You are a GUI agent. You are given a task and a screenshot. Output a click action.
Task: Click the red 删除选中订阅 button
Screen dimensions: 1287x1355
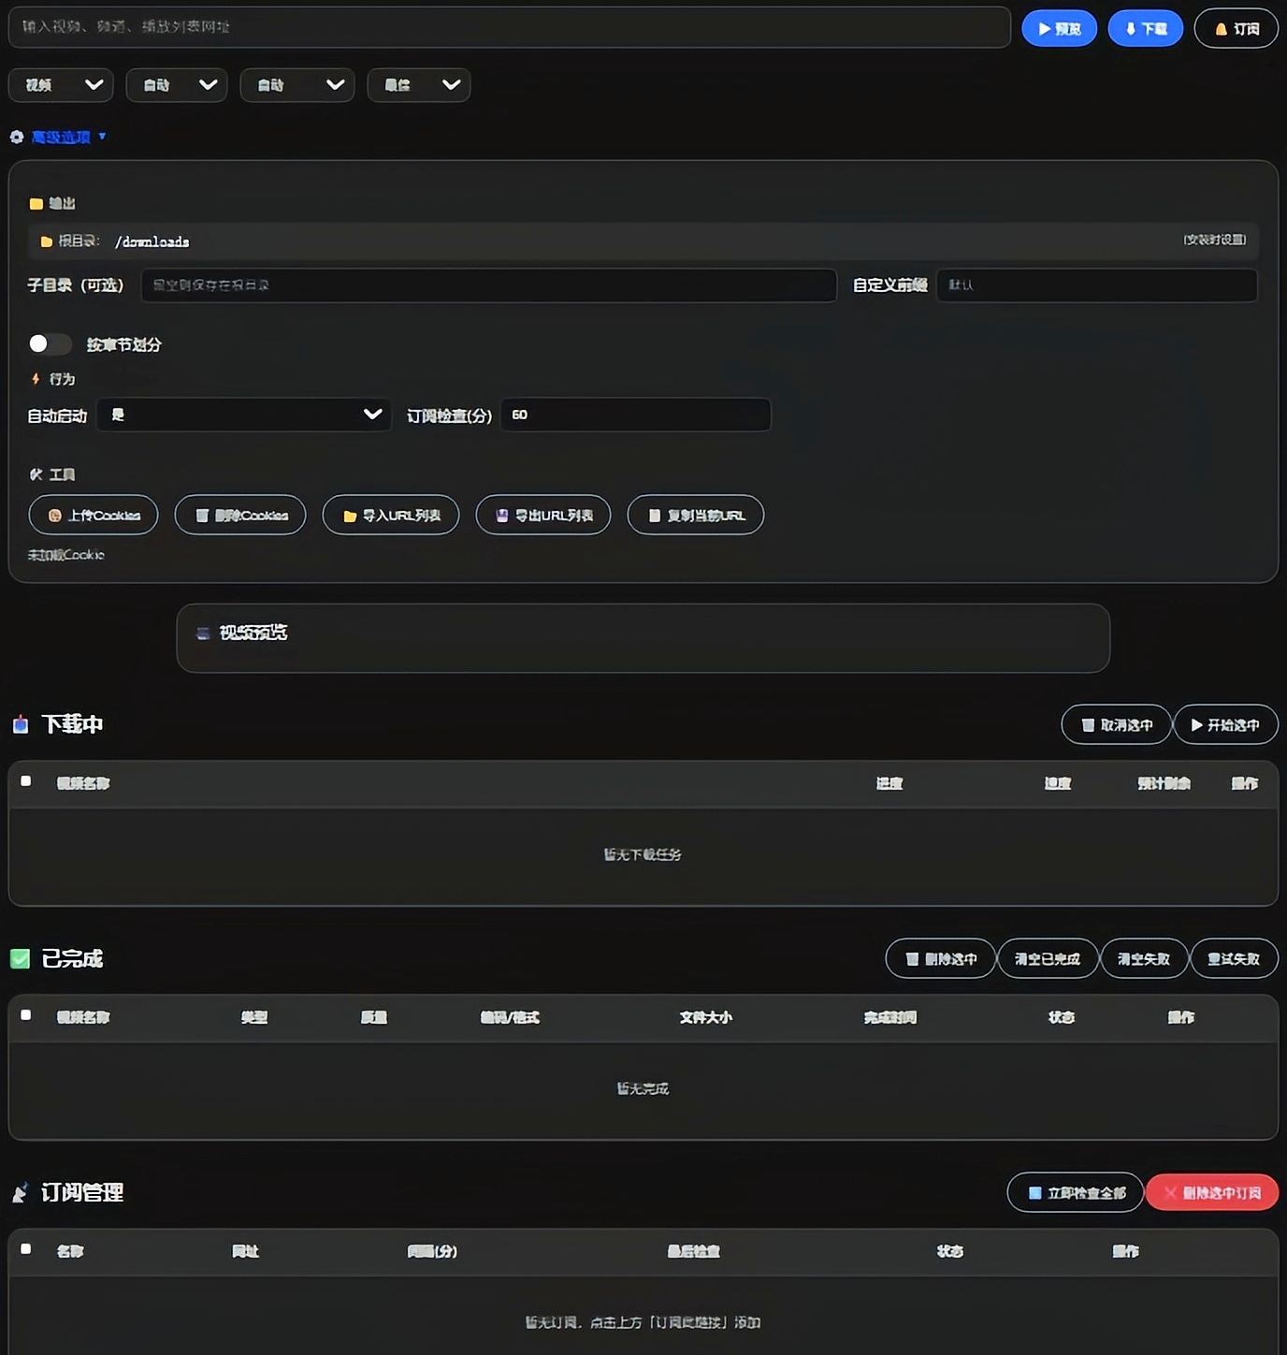click(x=1212, y=1192)
